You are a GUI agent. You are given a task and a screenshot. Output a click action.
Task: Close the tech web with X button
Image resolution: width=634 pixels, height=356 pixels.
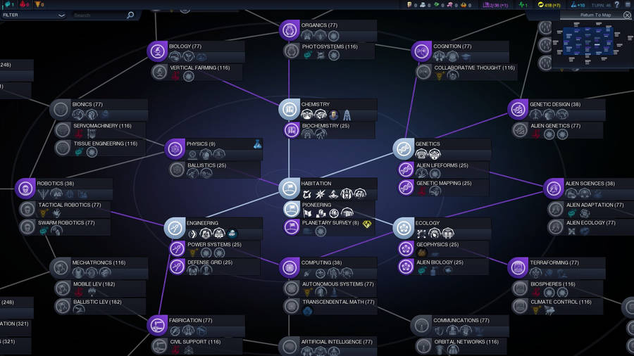coord(627,15)
